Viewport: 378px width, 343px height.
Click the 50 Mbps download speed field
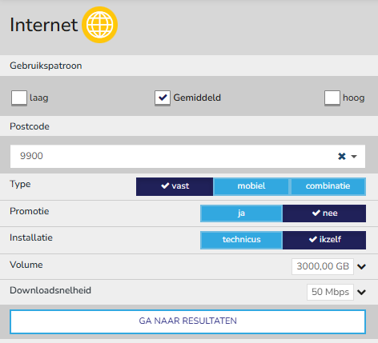pos(330,292)
